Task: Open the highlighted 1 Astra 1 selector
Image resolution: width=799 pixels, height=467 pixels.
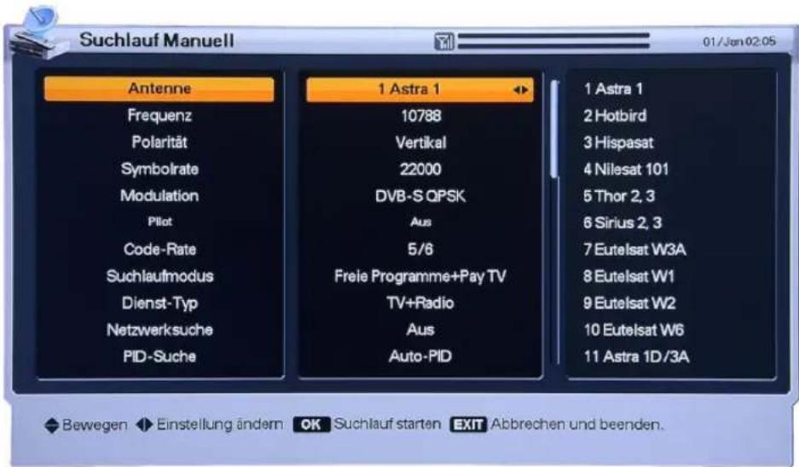Action: [x=420, y=89]
